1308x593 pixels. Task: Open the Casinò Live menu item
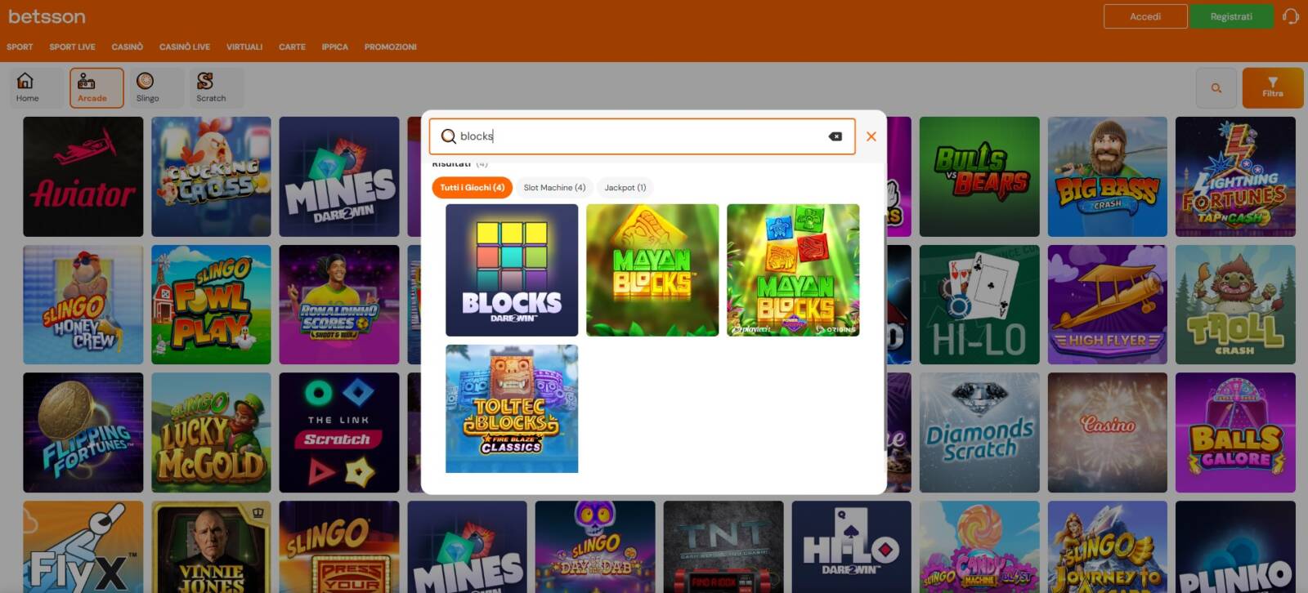click(x=184, y=47)
